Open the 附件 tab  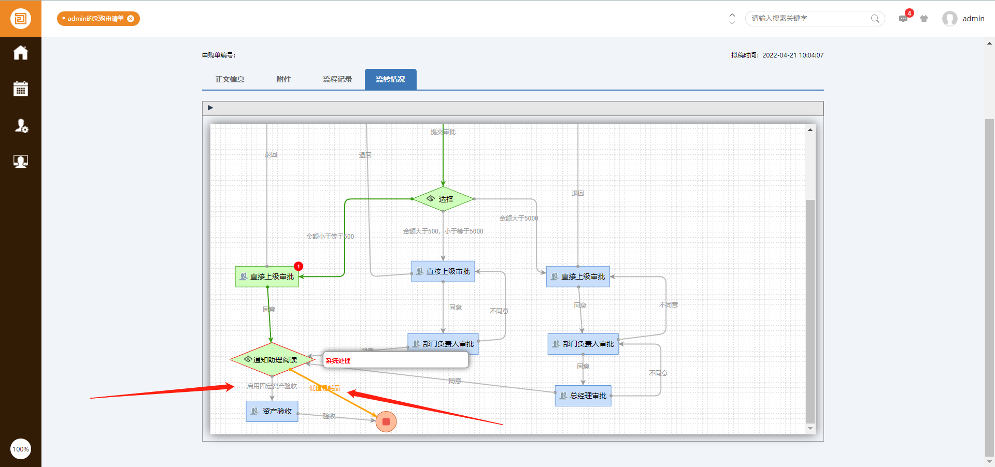pos(283,79)
